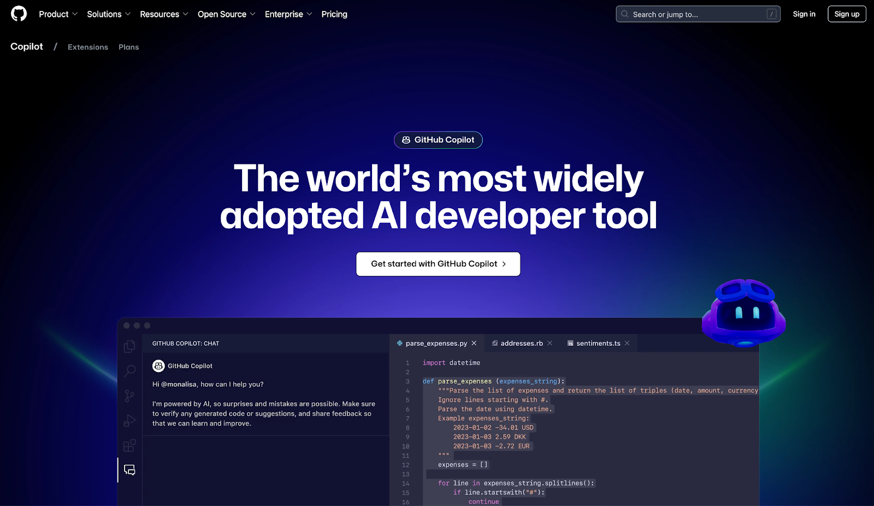Open the Pricing page

(334, 14)
